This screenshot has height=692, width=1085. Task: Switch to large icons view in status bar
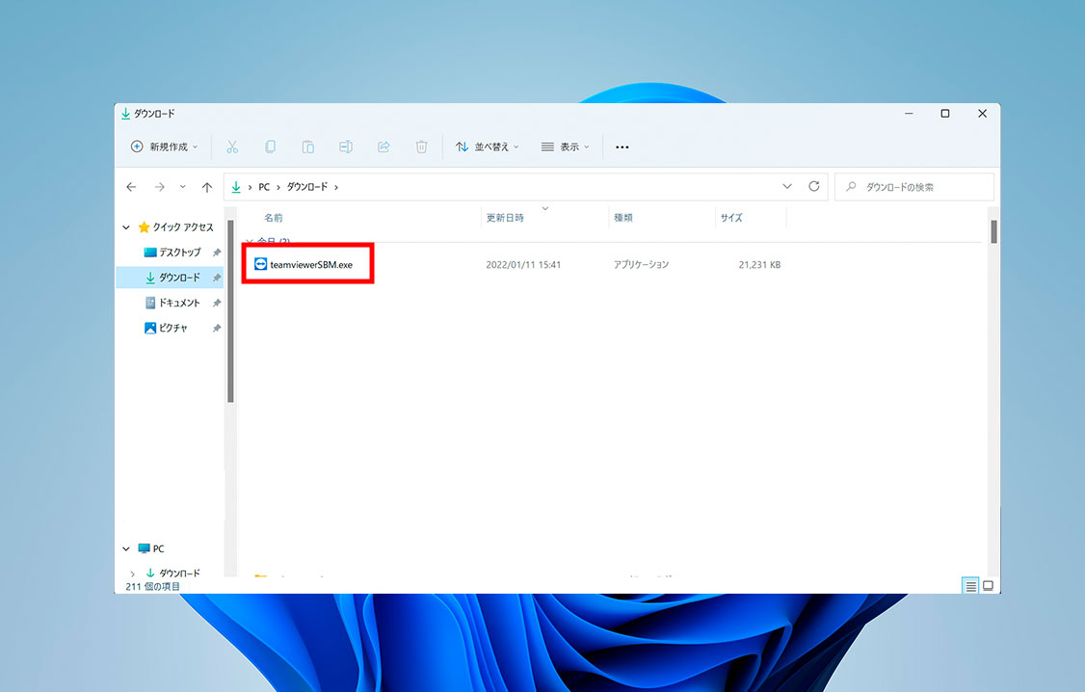(x=988, y=585)
